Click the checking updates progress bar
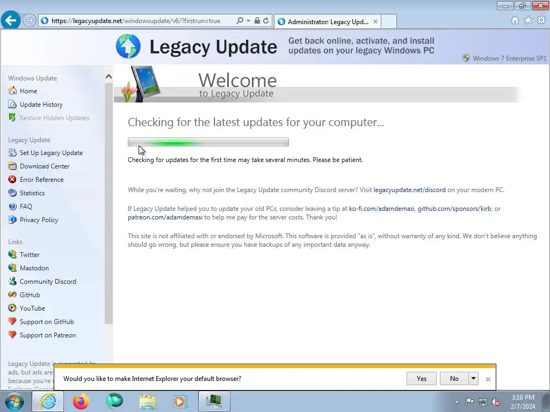550x412 pixels. point(208,142)
